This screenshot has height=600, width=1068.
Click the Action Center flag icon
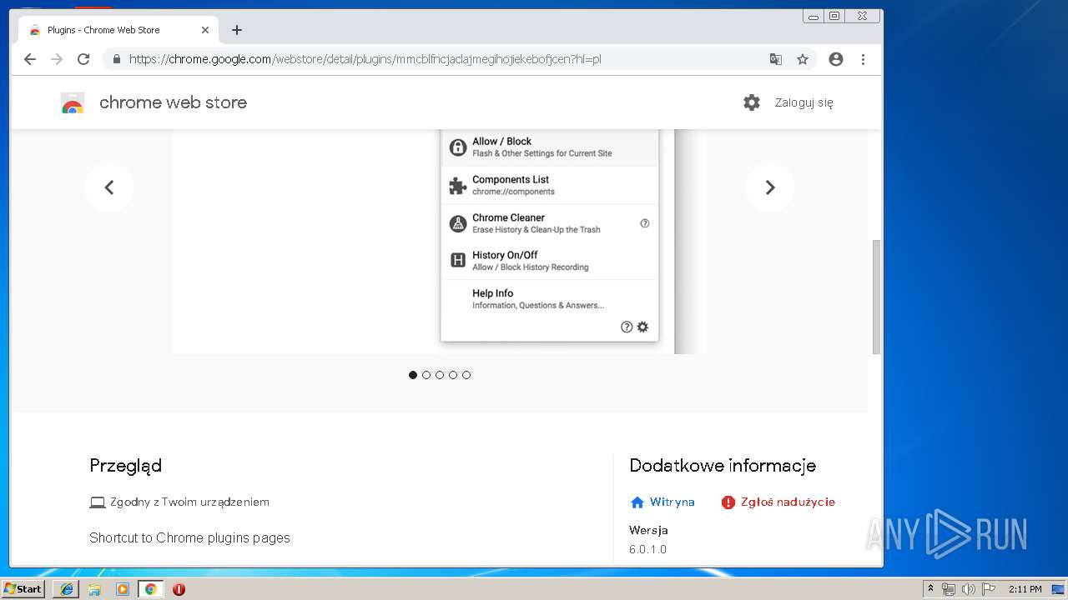click(989, 589)
